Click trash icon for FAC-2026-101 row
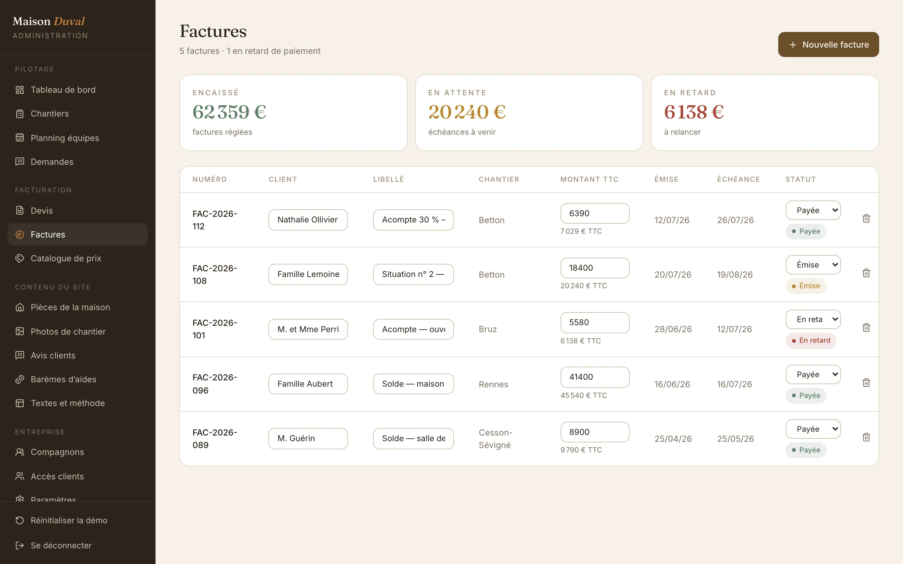 tap(866, 327)
